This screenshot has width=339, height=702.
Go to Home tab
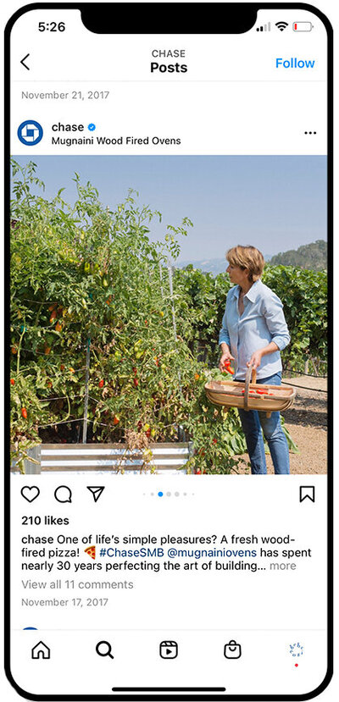point(41,650)
